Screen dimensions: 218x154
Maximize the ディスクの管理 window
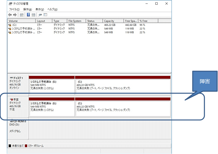[x=156, y=4]
